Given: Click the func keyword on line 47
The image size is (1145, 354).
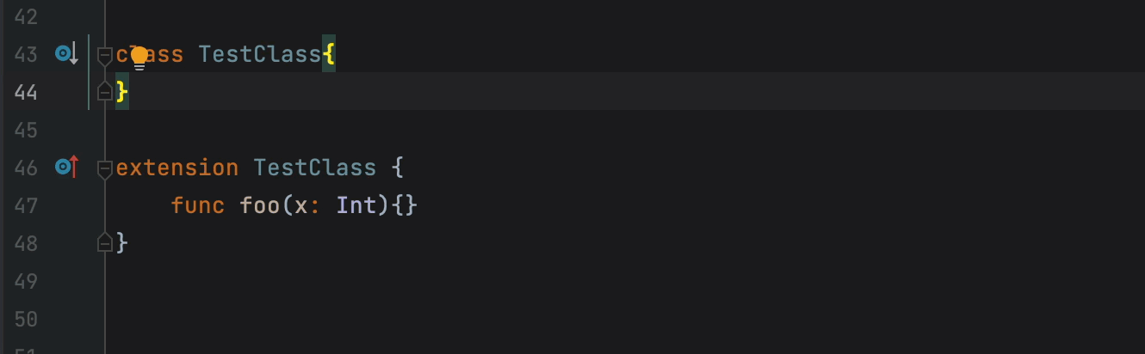Looking at the screenshot, I should point(198,205).
